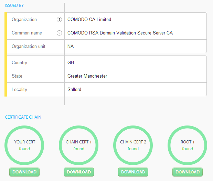Viewport: 213px width, 181px height.
Task: Select the 'COMODO RSA Domain Validation Secure Server CA' value
Action: 120,33
